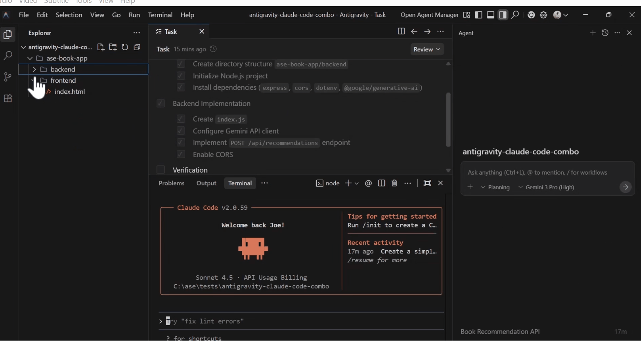Toggle the secondary side bar
The width and height of the screenshot is (641, 341).
pos(503,15)
